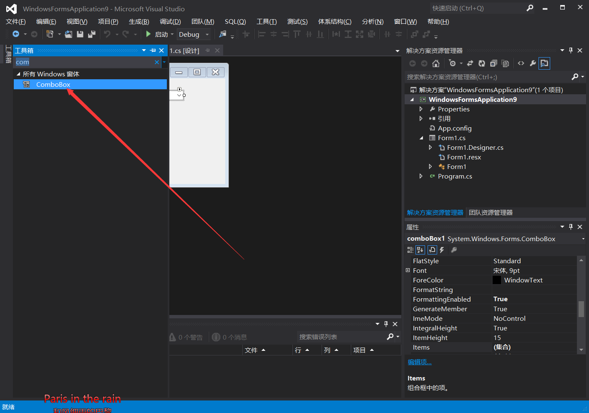
Task: Expand the Font property
Action: tap(408, 270)
